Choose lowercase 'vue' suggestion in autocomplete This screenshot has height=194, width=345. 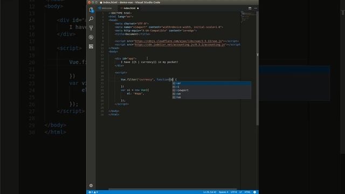point(211,94)
